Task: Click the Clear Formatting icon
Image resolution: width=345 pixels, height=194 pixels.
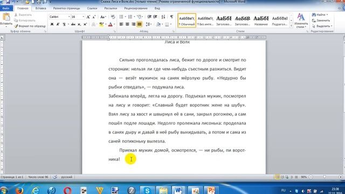Action: 113,17
